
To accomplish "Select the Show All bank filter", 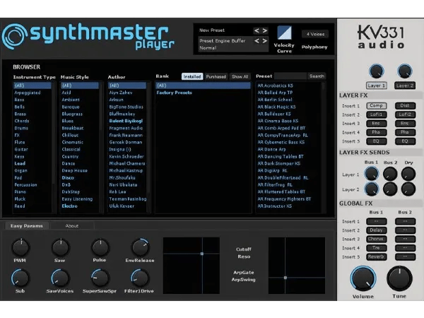I will pyautogui.click(x=240, y=76).
